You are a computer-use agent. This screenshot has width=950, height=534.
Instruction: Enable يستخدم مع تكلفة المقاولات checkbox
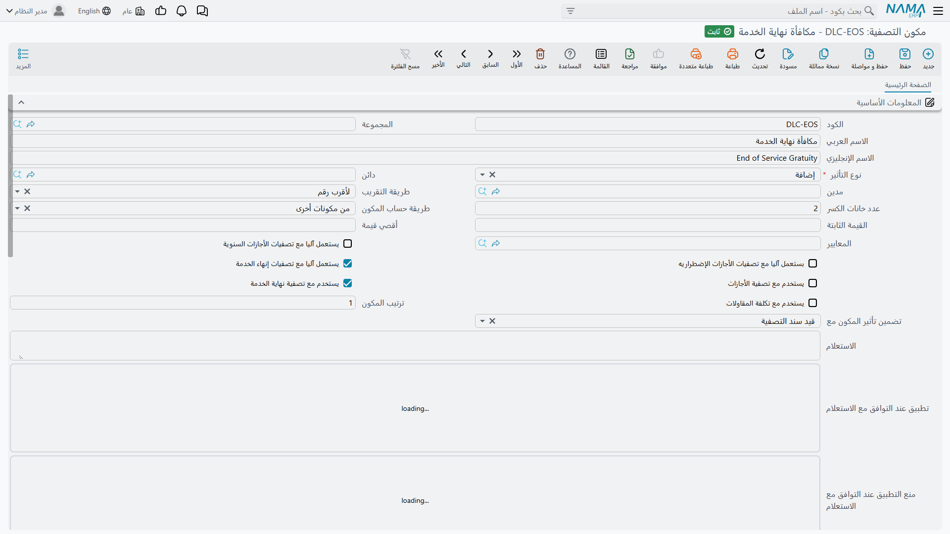coord(812,303)
